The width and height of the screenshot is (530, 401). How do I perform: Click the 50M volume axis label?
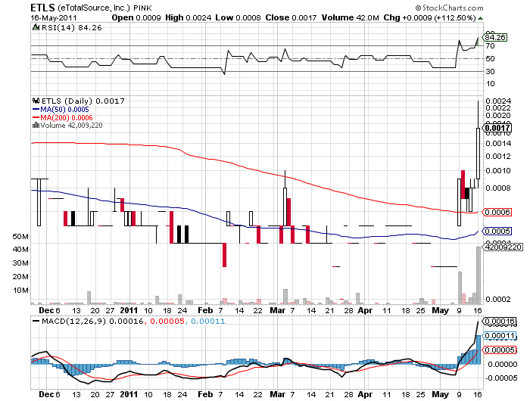point(20,237)
